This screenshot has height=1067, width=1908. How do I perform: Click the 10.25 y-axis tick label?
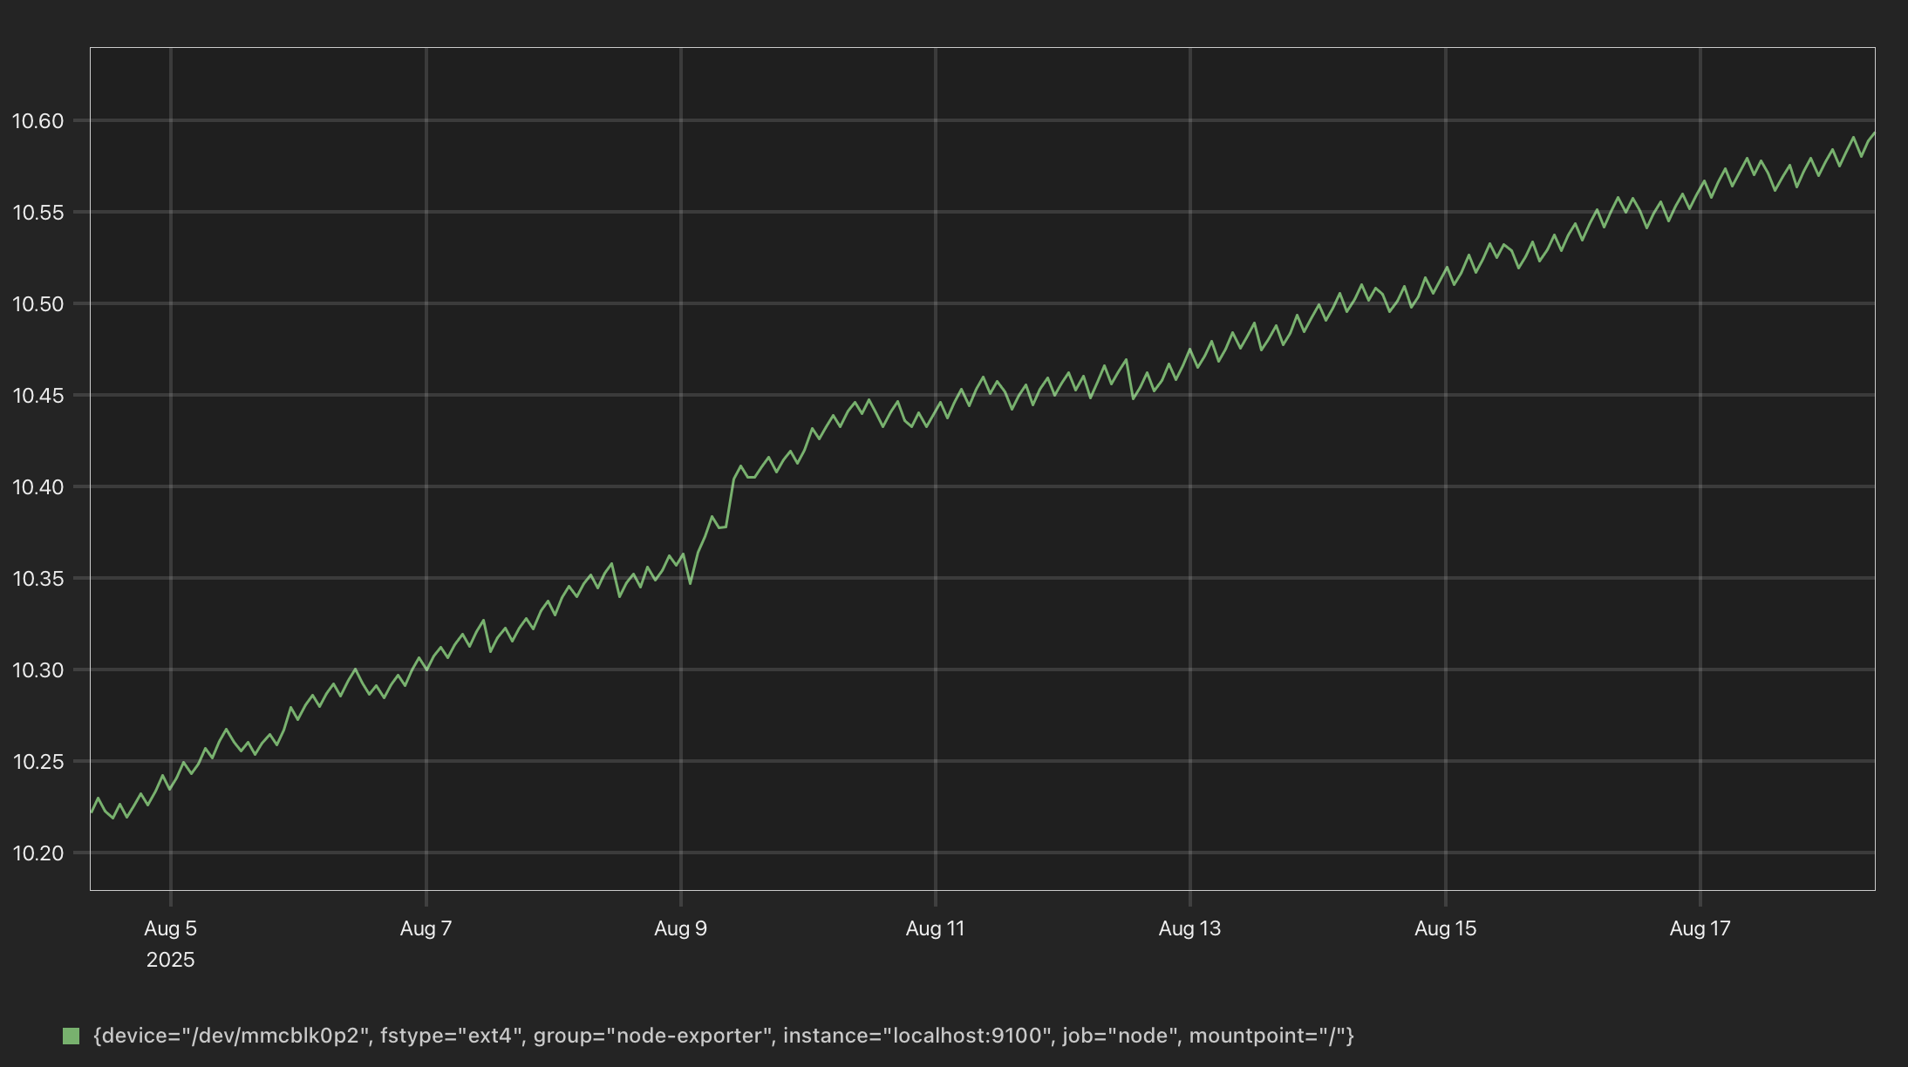38,762
